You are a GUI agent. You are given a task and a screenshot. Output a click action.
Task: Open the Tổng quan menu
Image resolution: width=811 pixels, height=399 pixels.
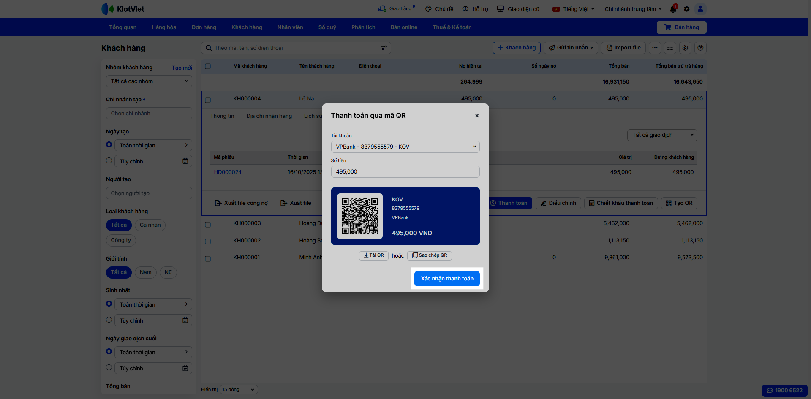coord(123,27)
